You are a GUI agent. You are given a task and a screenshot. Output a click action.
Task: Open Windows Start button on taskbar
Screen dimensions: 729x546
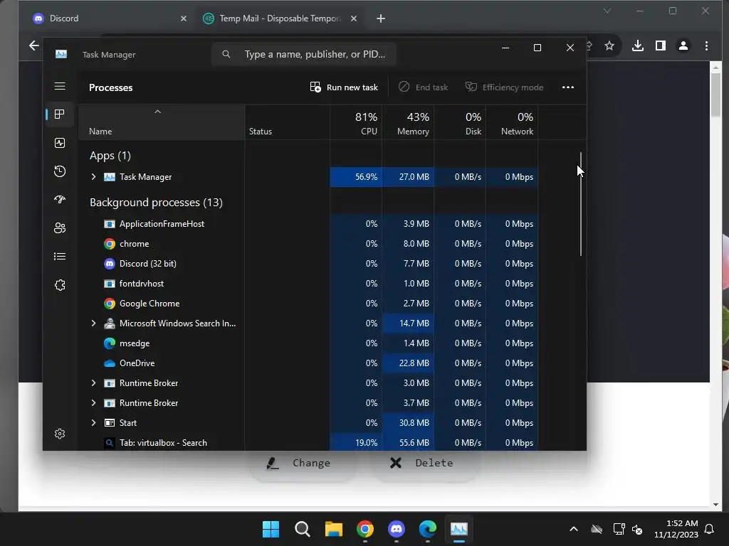[271, 529]
